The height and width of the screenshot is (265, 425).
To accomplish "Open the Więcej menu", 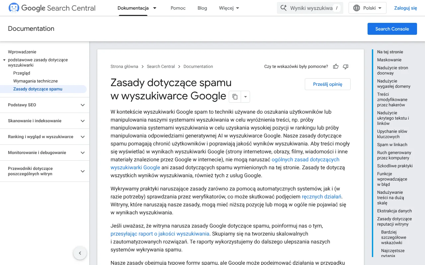I will tap(229, 8).
